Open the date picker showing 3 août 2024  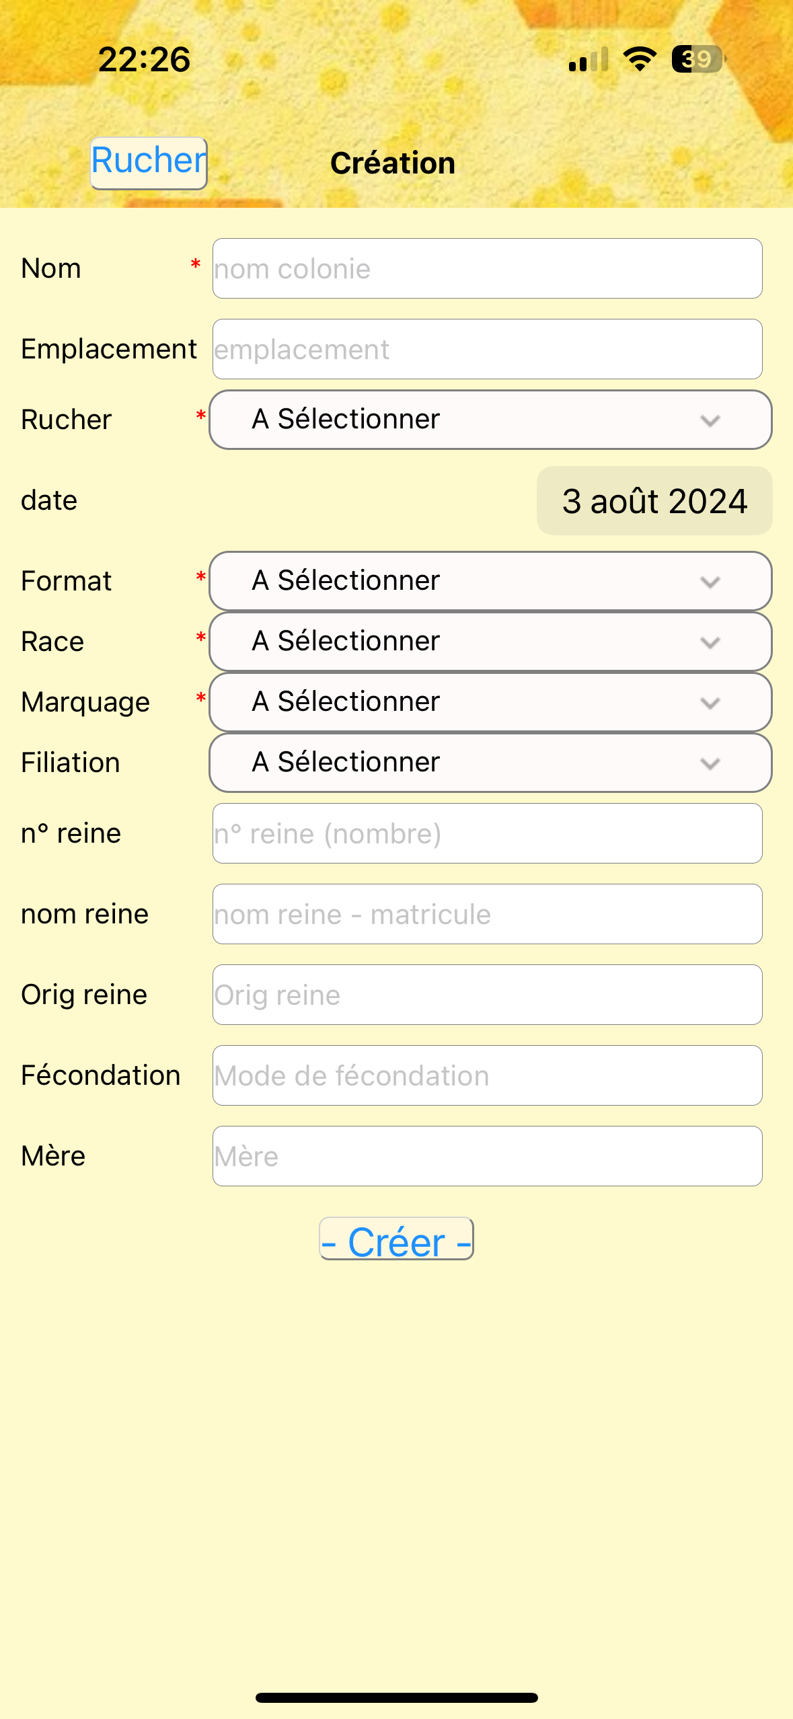pyautogui.click(x=654, y=501)
